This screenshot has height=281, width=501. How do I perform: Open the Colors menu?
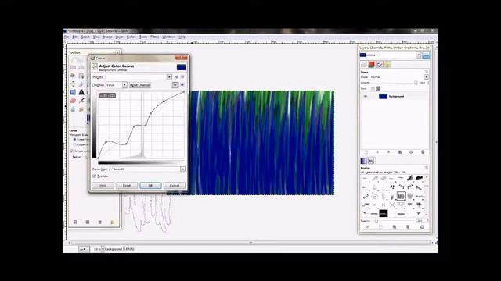[x=131, y=37]
